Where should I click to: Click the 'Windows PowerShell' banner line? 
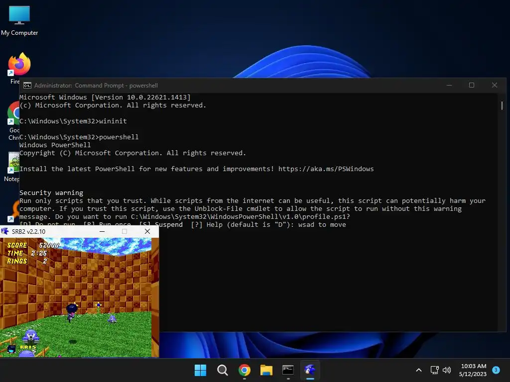[x=55, y=145]
